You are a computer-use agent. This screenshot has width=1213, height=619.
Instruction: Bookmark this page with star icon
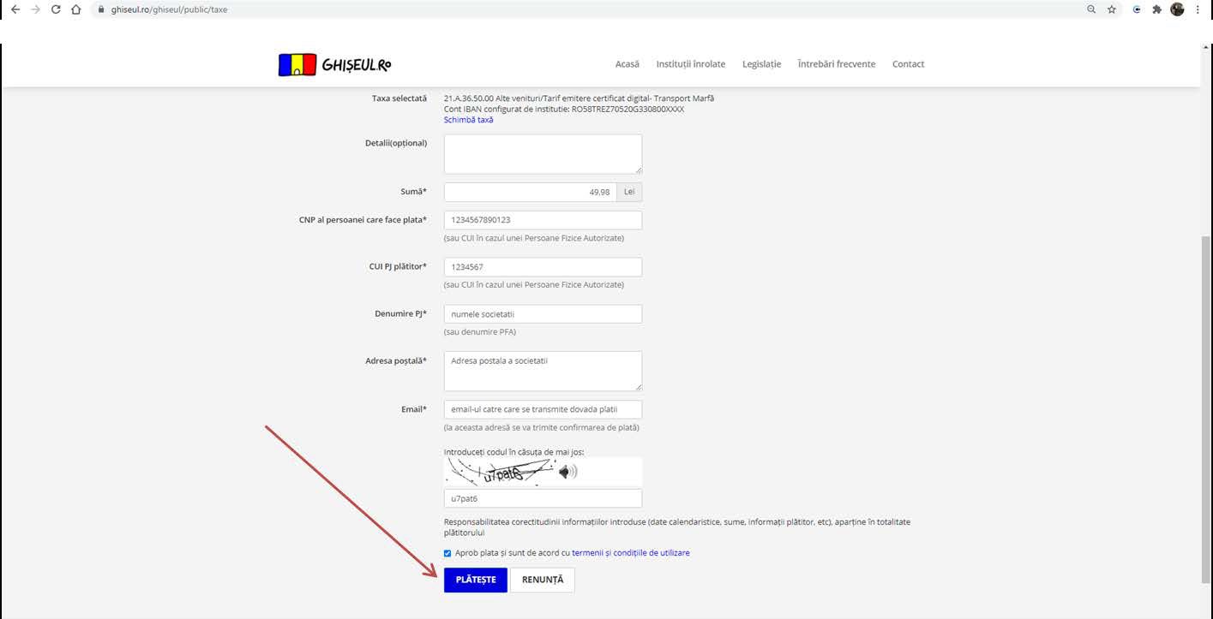[1112, 9]
